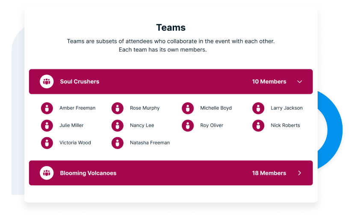Click the Blooming Volcanoes team name

(x=88, y=173)
